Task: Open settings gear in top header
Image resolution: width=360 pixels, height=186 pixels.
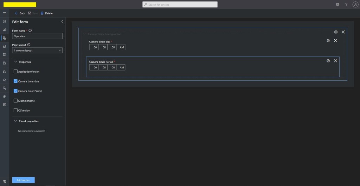Action: click(337, 5)
